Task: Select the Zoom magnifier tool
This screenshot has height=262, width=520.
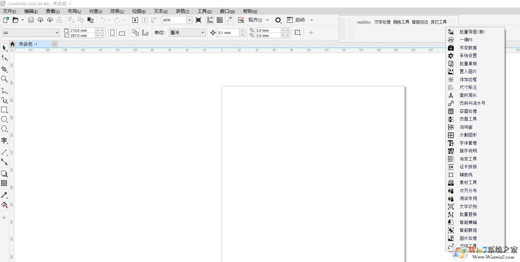Action: [4, 79]
